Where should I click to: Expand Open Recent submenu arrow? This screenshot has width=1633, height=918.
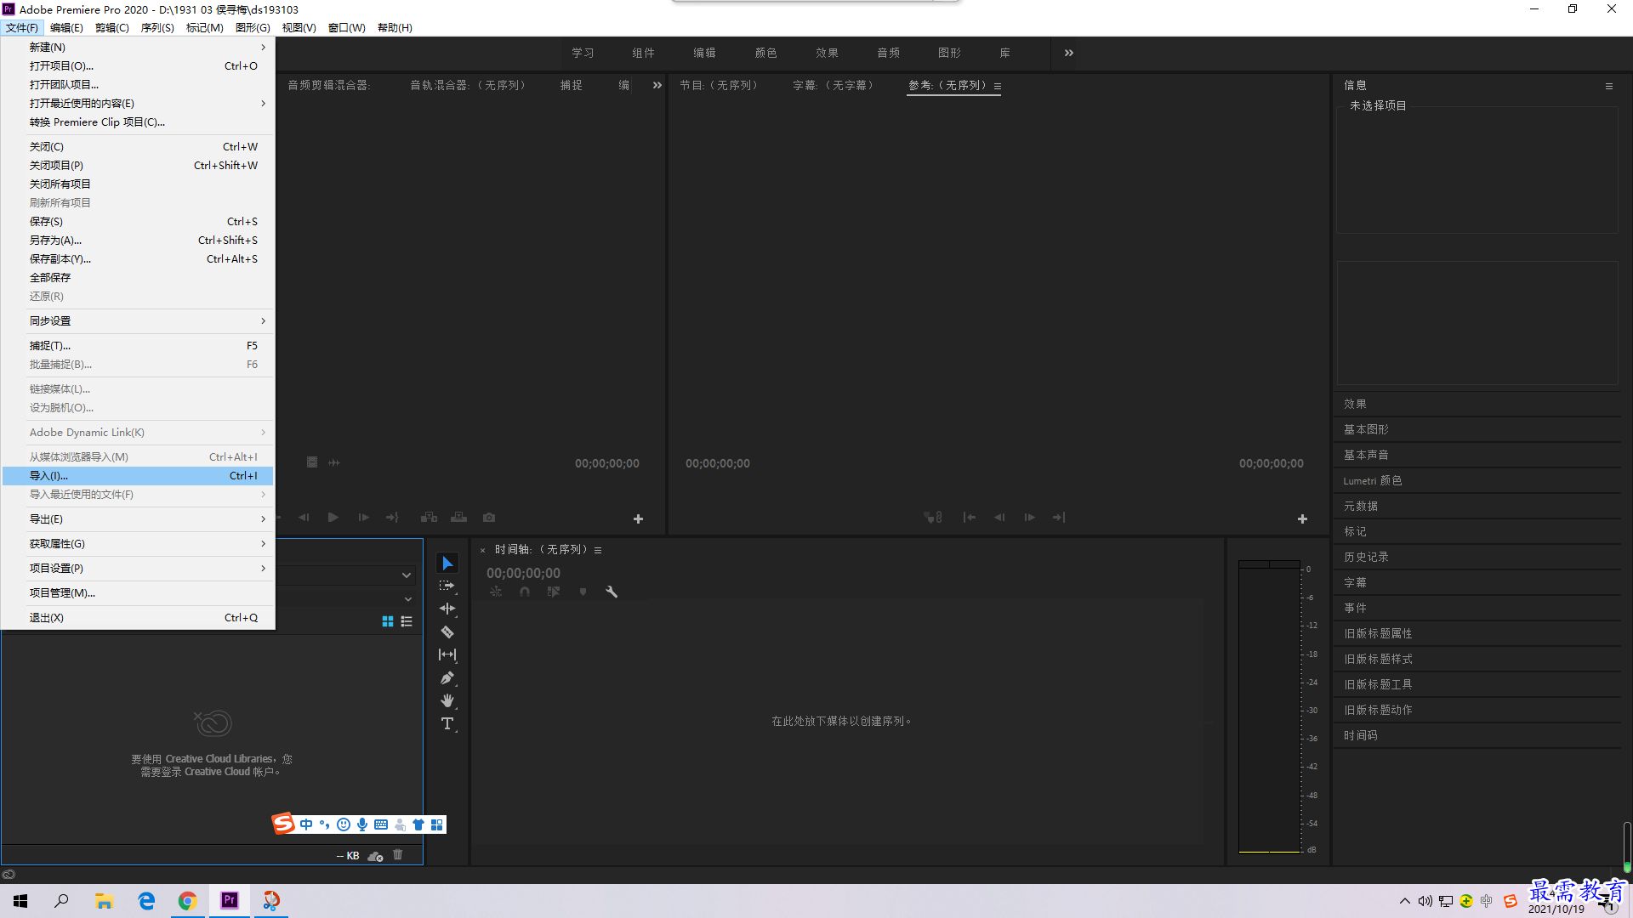(x=263, y=103)
